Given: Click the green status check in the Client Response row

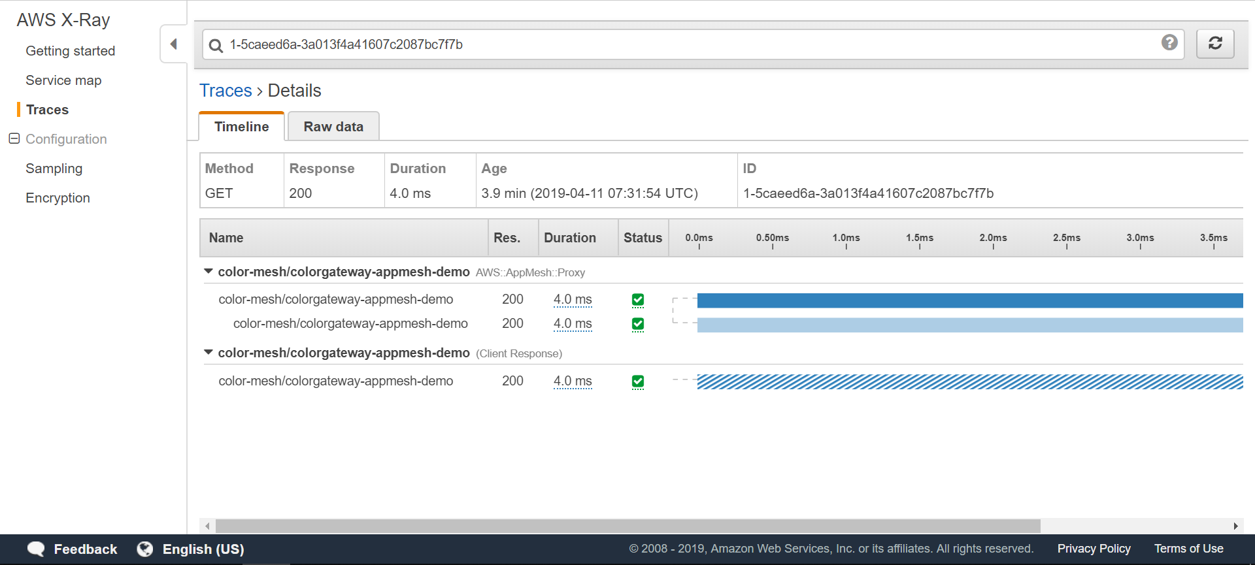Looking at the screenshot, I should pyautogui.click(x=638, y=381).
